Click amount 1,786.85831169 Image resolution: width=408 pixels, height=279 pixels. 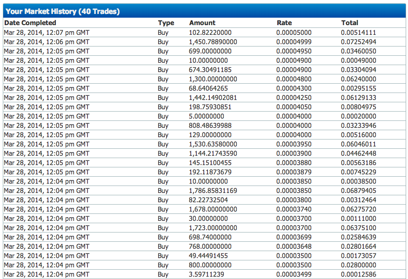click(x=213, y=191)
